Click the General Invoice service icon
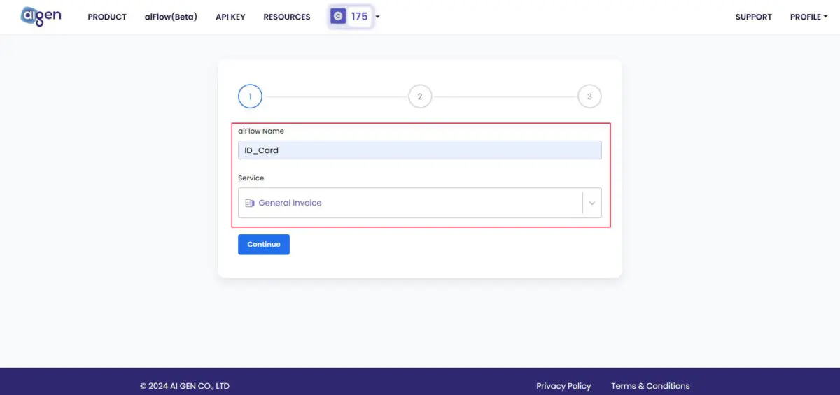The width and height of the screenshot is (840, 395). click(x=249, y=203)
